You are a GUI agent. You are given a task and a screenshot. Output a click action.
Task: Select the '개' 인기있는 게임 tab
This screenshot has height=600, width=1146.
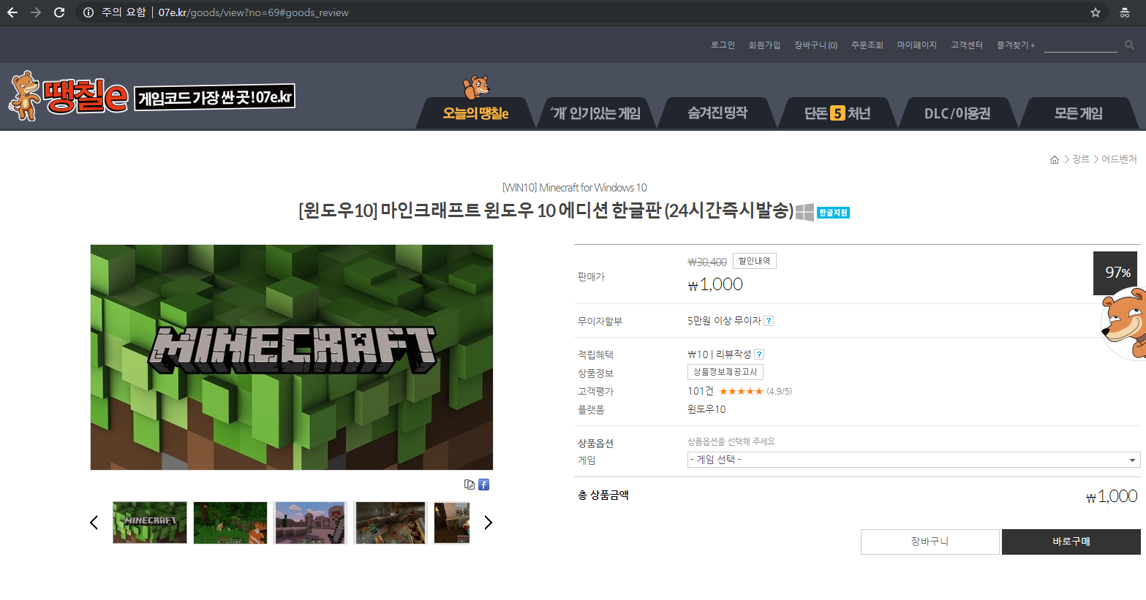point(596,113)
